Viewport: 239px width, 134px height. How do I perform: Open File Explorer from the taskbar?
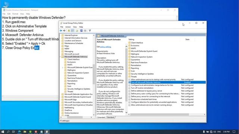pos(25,132)
